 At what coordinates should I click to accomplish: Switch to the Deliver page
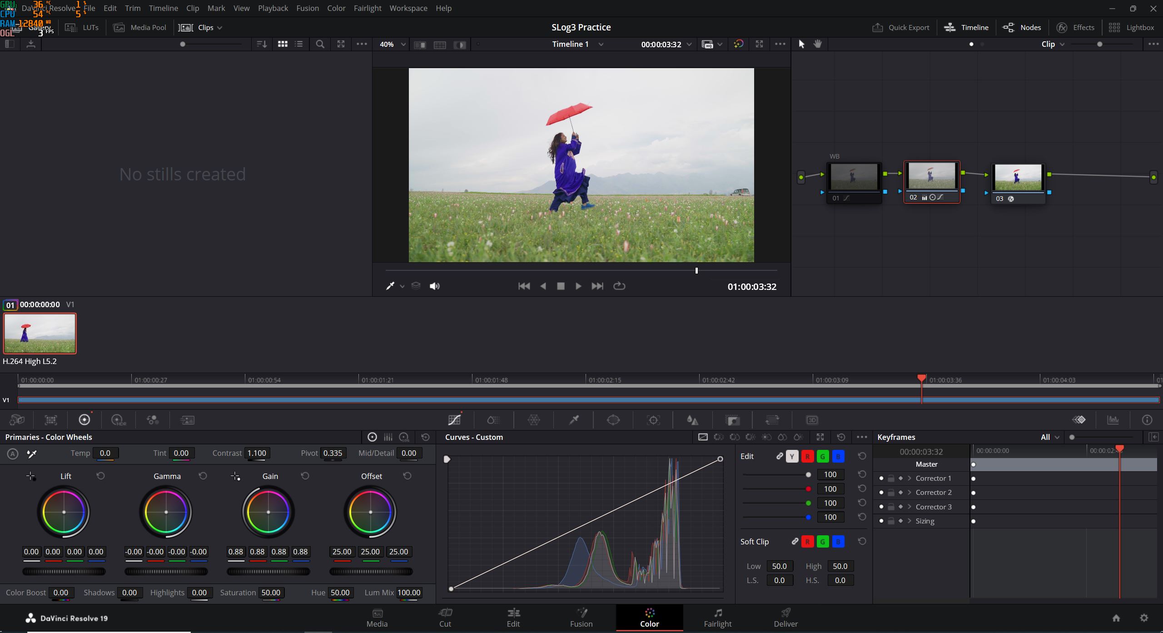(785, 618)
